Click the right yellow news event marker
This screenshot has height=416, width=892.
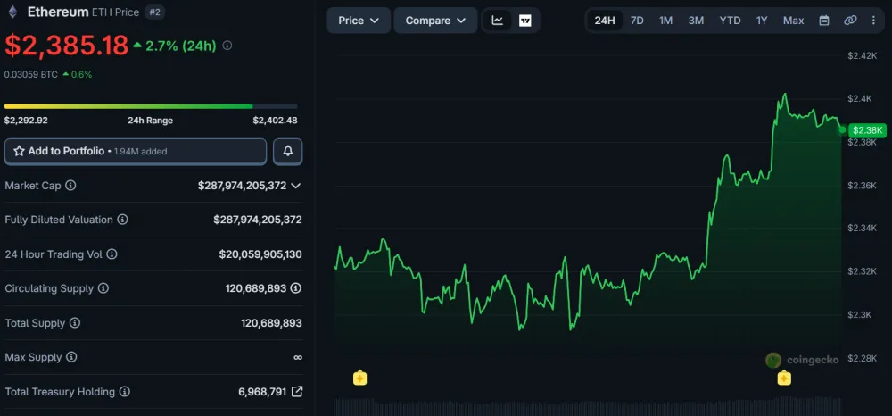(784, 378)
